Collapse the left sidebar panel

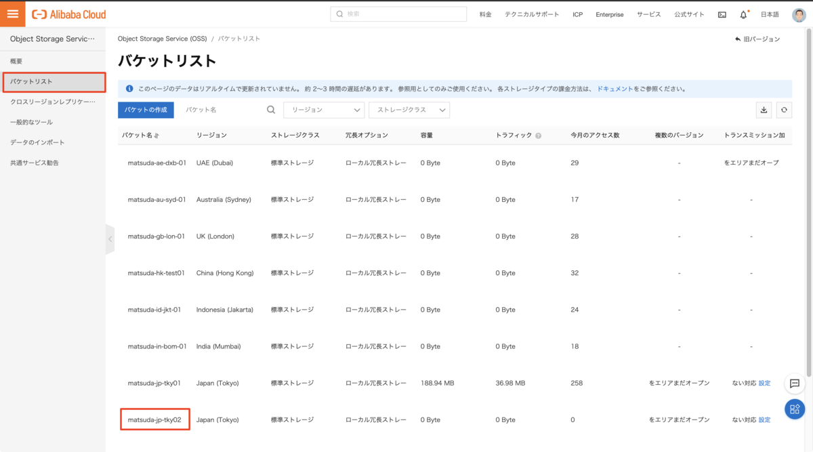click(110, 239)
